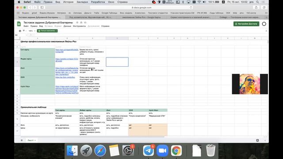This screenshot has height=159, width=283.
Task: Show Safari tab overview icon
Action: tap(264, 8)
